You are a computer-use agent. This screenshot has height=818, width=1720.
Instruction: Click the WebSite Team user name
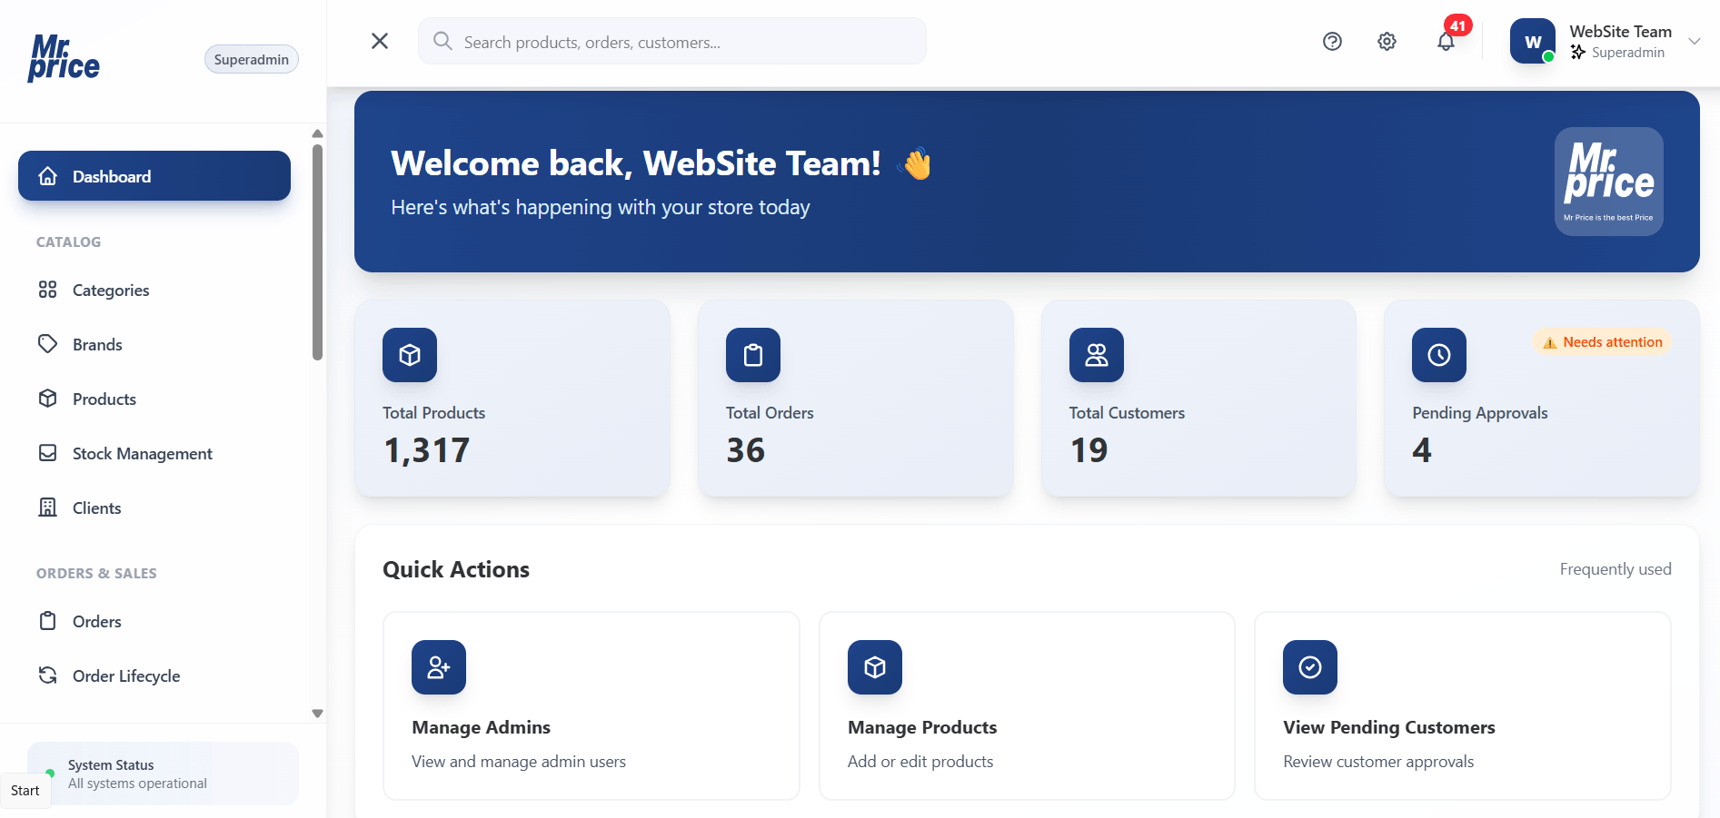(x=1620, y=32)
